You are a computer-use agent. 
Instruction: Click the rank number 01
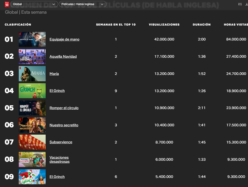[9, 39]
